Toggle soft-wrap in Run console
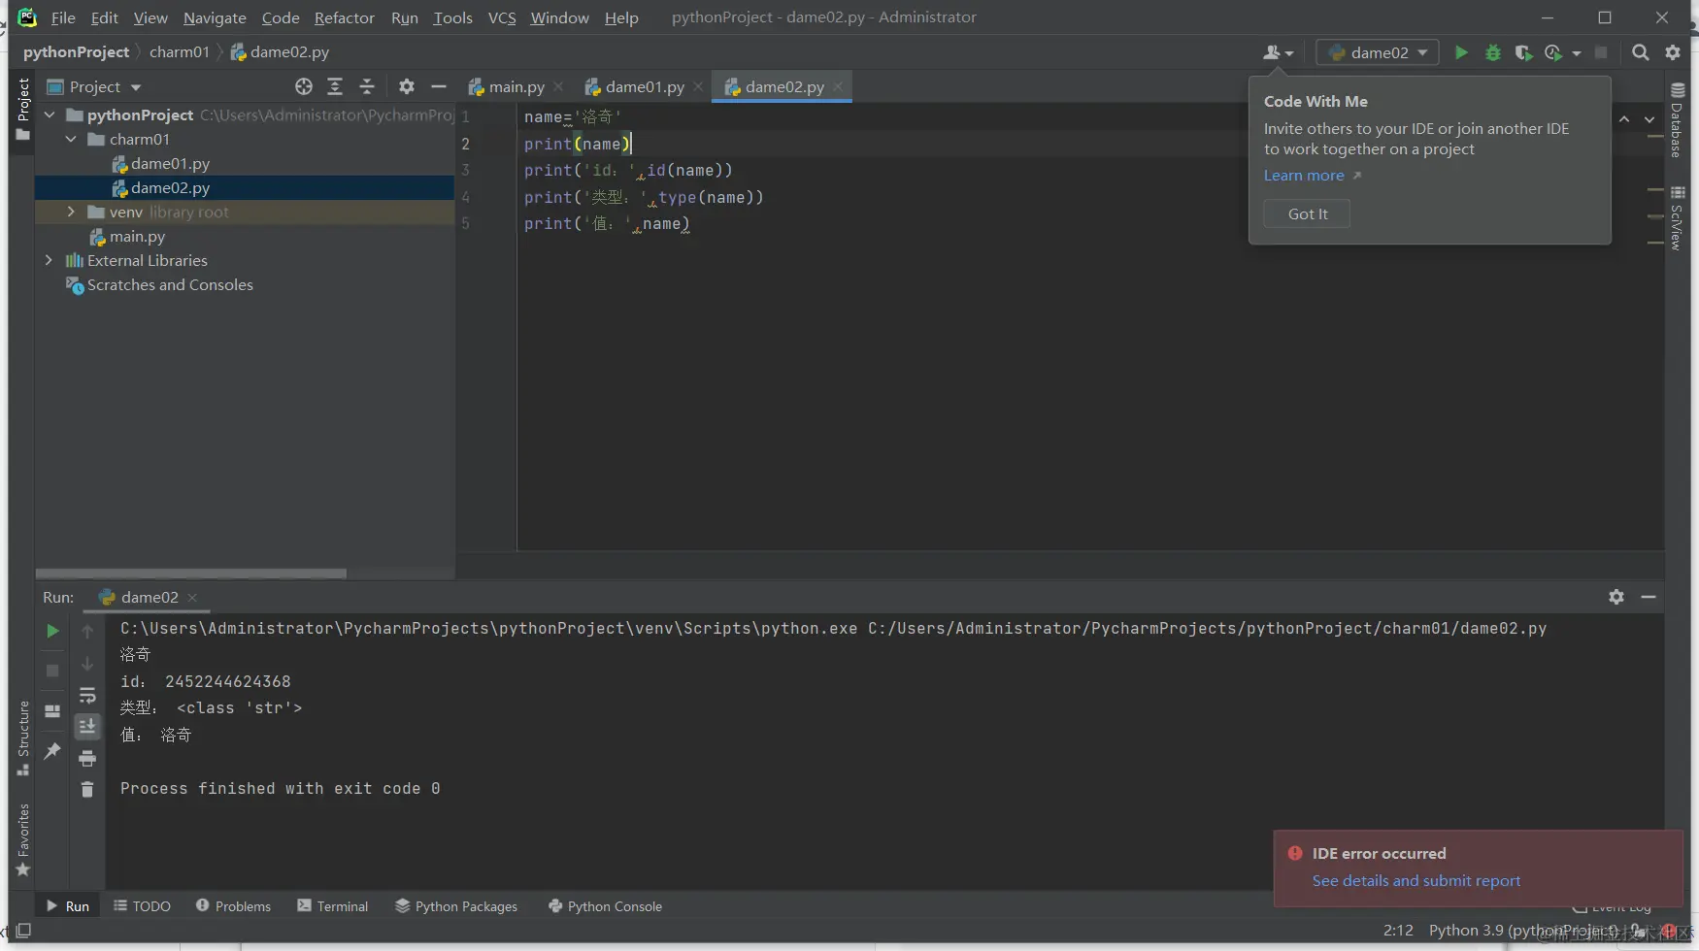 click(87, 695)
